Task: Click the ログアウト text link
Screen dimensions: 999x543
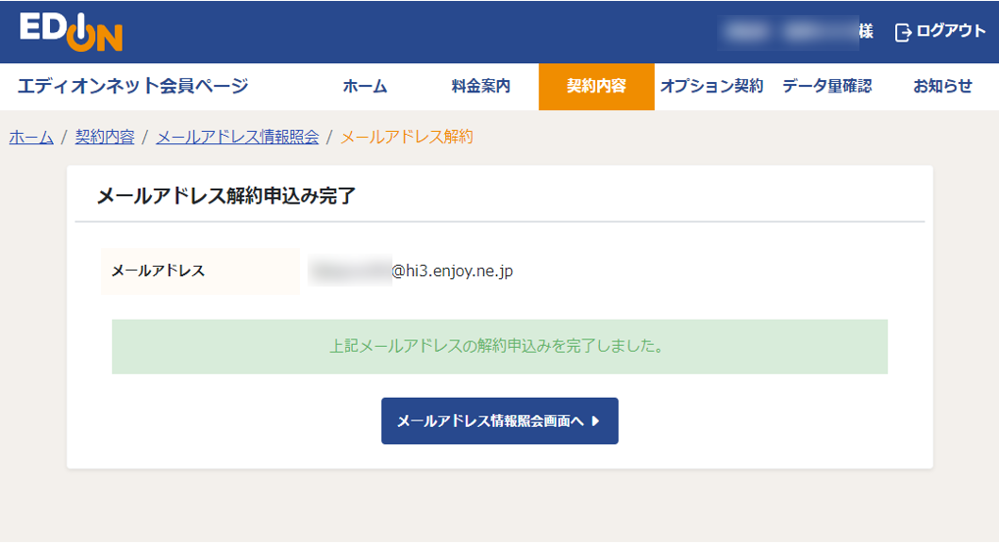Action: [950, 31]
